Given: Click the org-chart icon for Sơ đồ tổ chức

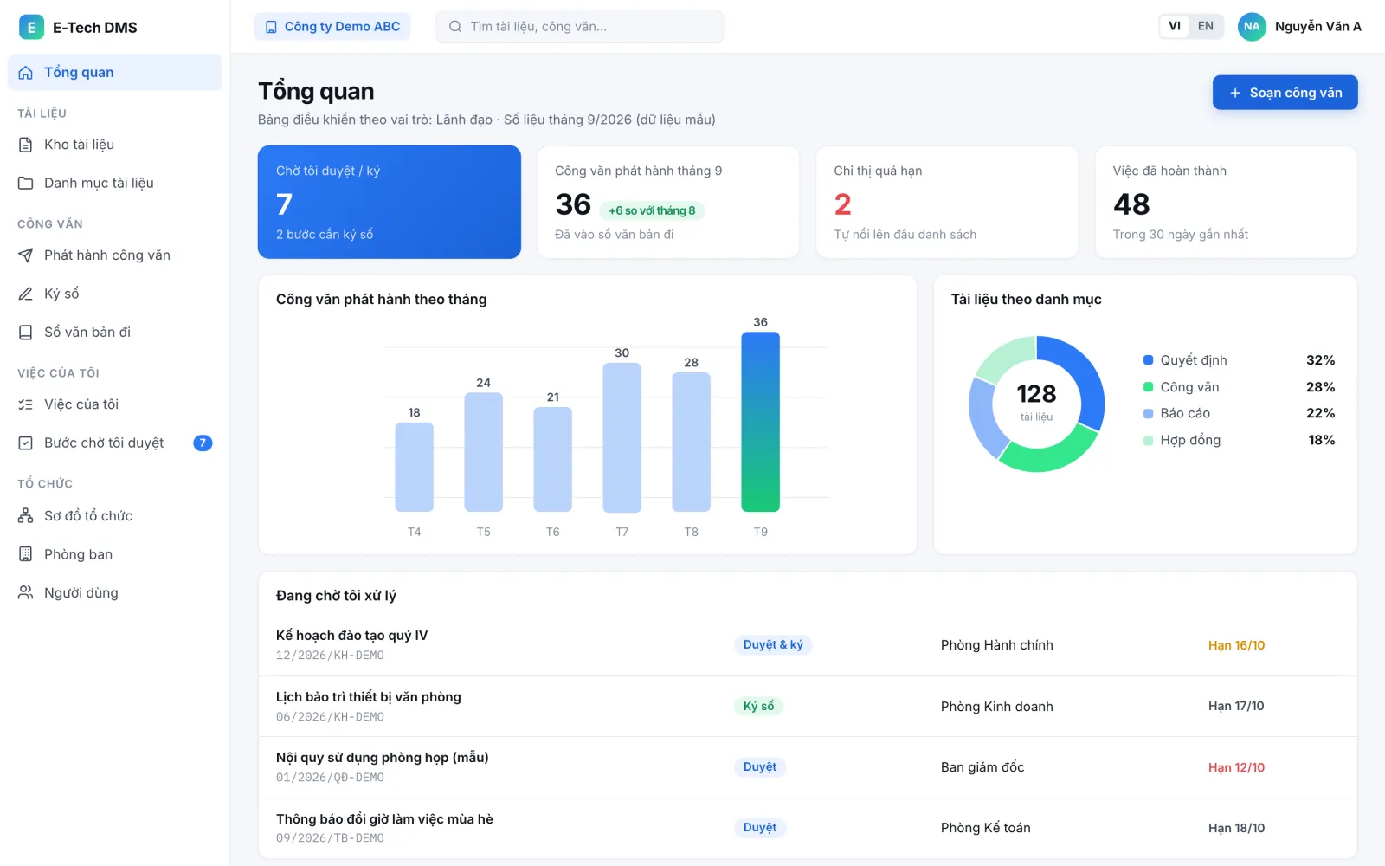Looking at the screenshot, I should point(26,516).
